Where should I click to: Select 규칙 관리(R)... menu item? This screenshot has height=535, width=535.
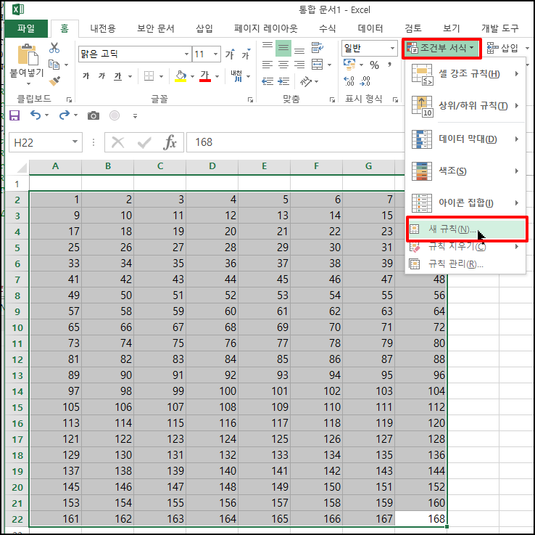[465, 264]
